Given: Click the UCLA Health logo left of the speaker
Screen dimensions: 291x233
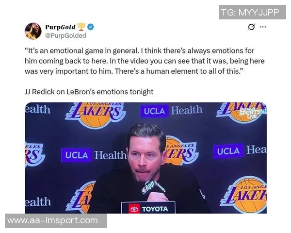Looking at the screenshot, I should (94, 155).
